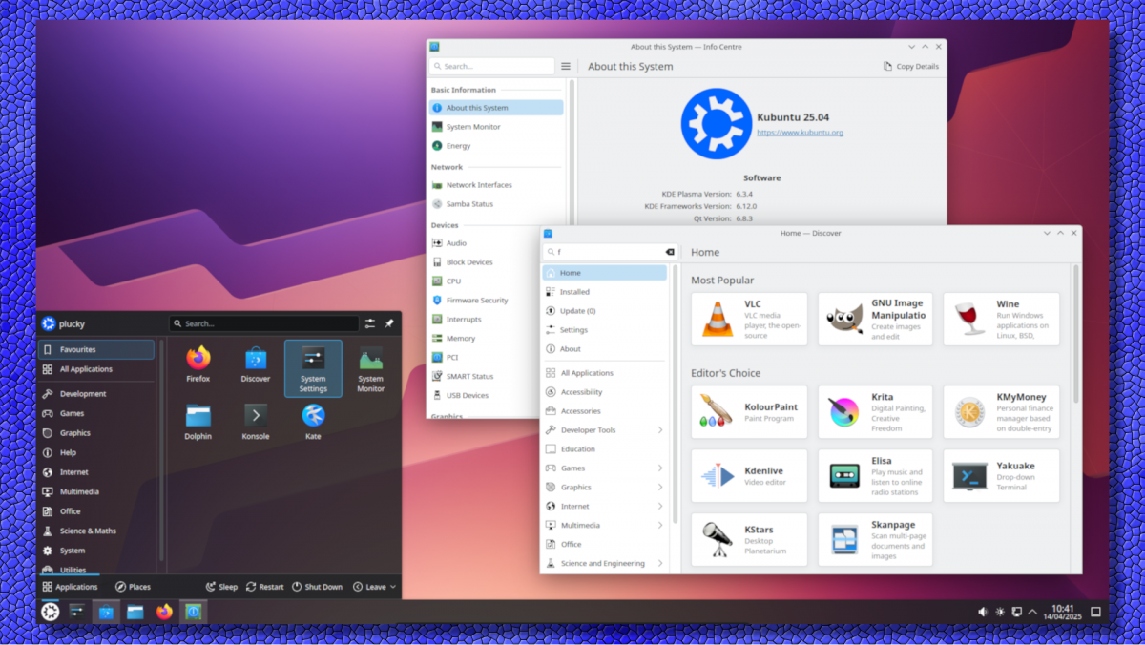Screen dimensions: 1145x645
Task: Pin the application launcher open
Action: tap(389, 323)
